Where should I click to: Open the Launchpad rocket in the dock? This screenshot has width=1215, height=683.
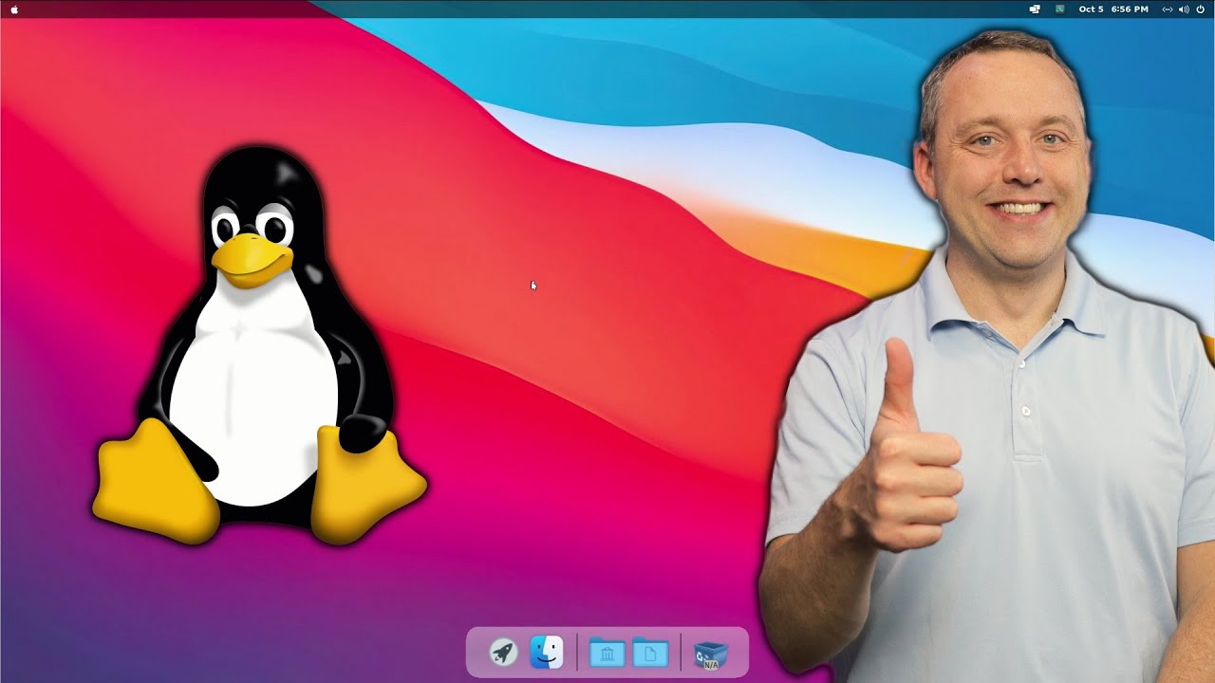pos(503,652)
